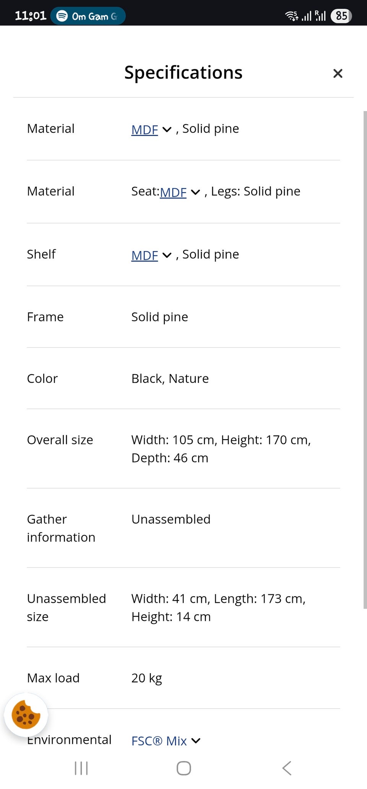Screen dimensions: 367x789
Task: Open MDF link in Shelf row
Action: click(x=145, y=256)
